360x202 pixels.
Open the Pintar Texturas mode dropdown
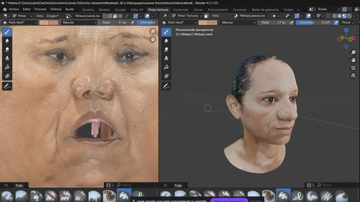coord(187,16)
